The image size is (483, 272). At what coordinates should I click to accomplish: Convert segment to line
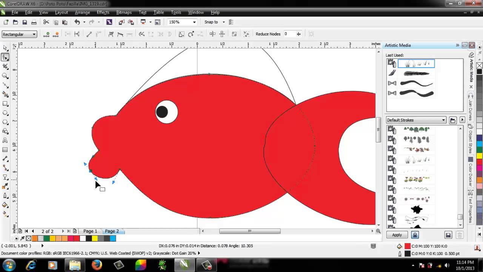pyautogui.click(x=89, y=34)
